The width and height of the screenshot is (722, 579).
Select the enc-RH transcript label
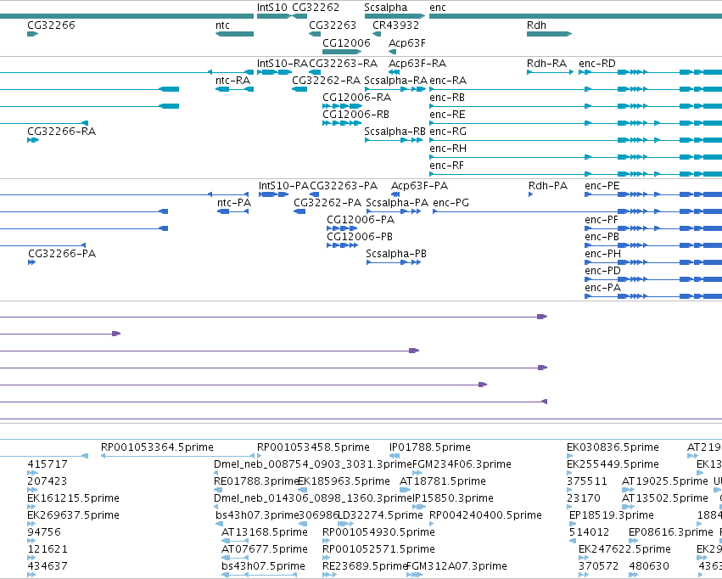click(x=448, y=149)
